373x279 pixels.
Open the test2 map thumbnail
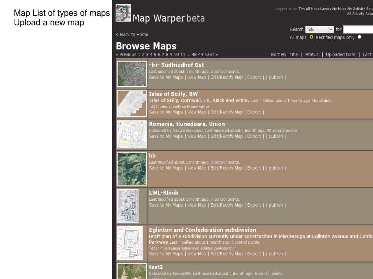tap(132, 271)
